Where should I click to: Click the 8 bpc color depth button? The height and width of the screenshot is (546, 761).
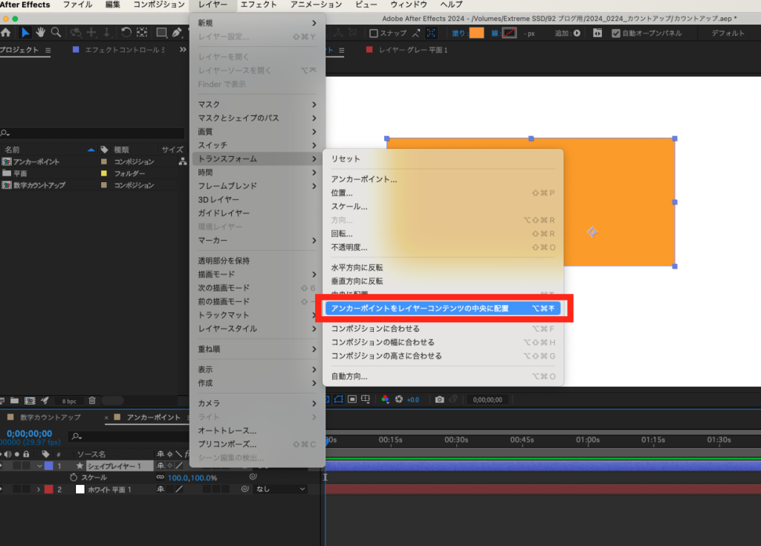coord(68,400)
